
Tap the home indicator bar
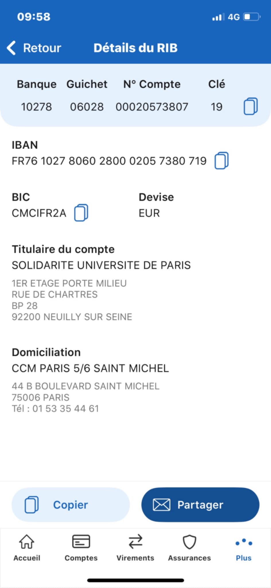135,580
